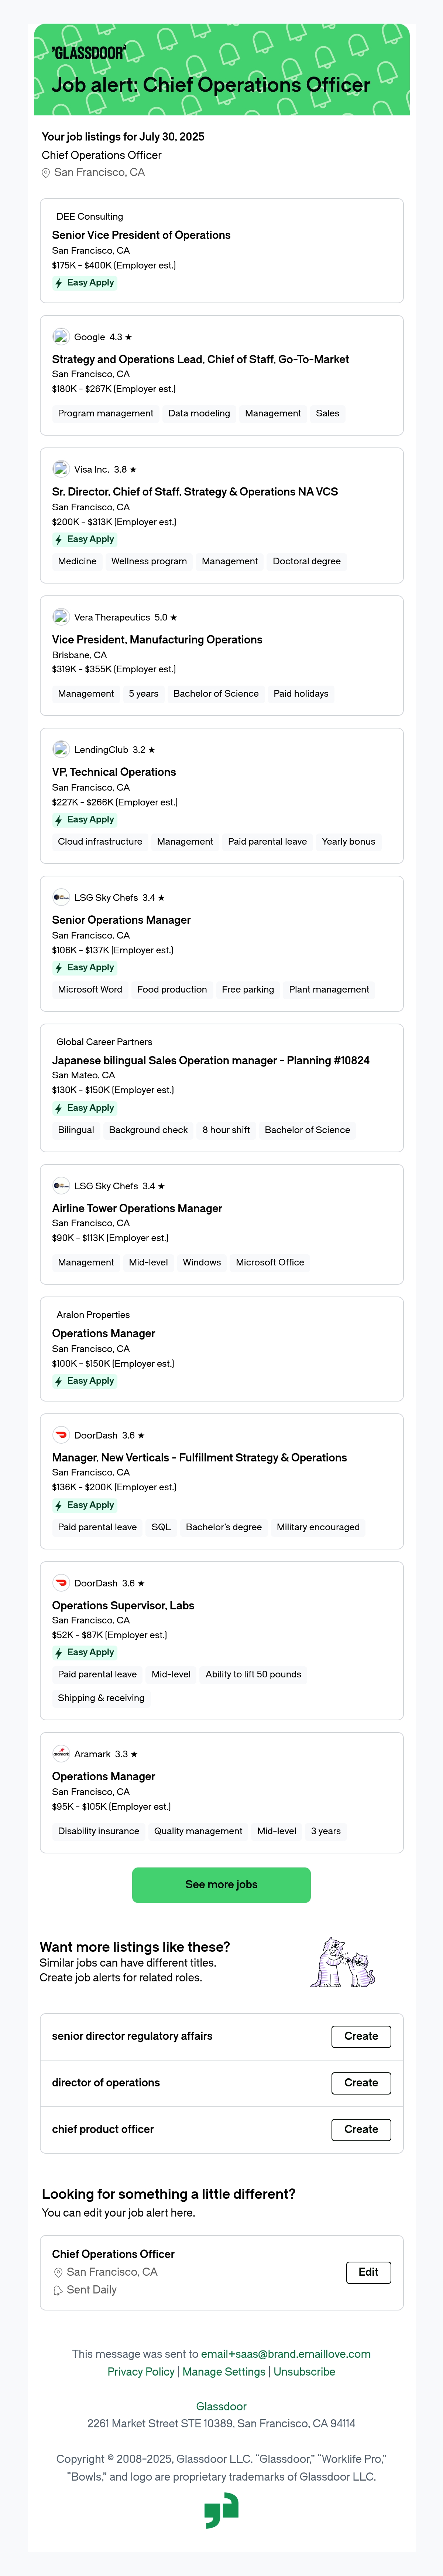Click the Microsoft Office tag

click(x=269, y=1262)
